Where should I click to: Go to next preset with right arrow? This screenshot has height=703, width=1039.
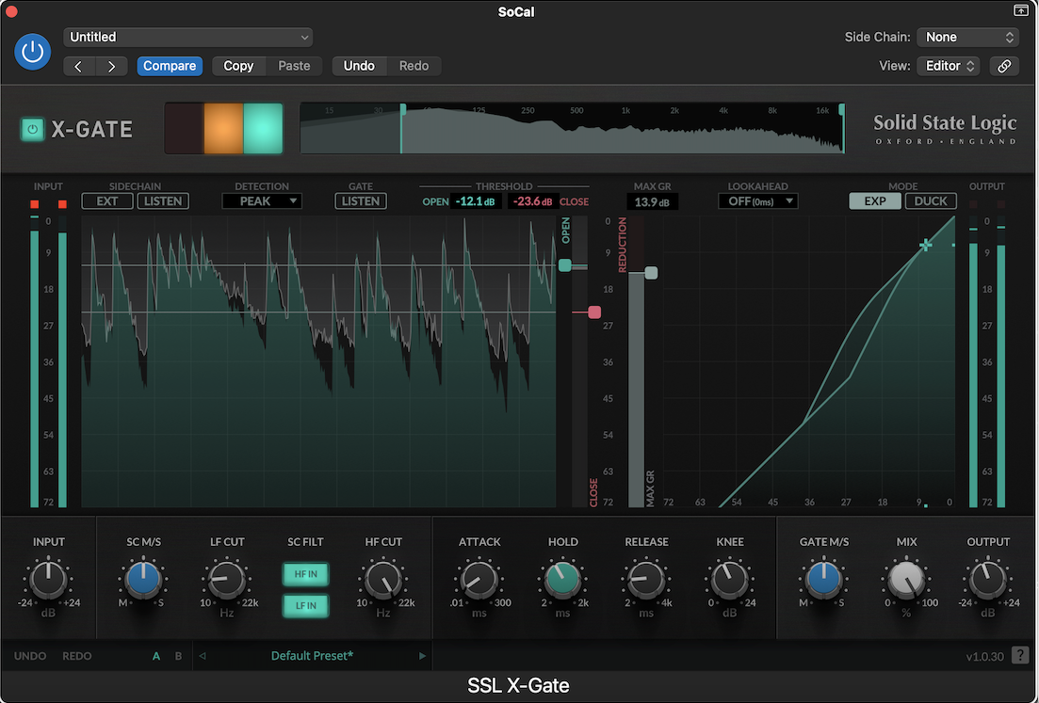(x=111, y=66)
